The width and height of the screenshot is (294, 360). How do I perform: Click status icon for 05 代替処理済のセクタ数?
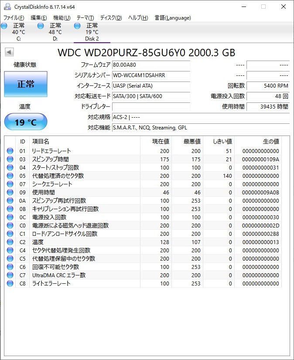[10, 176]
